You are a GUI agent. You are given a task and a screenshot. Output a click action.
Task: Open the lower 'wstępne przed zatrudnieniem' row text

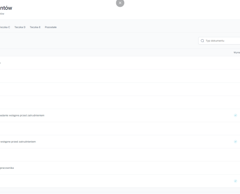point(18,142)
